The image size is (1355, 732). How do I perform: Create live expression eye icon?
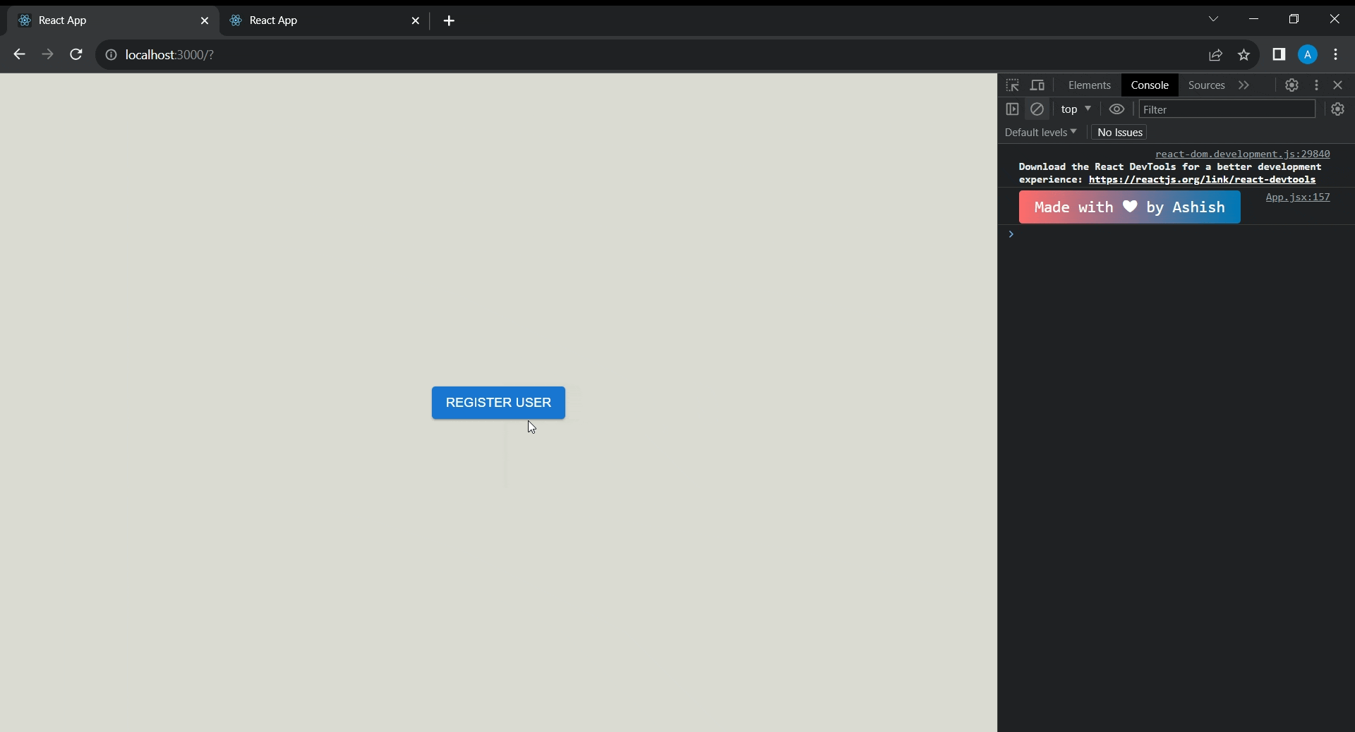[1116, 109]
